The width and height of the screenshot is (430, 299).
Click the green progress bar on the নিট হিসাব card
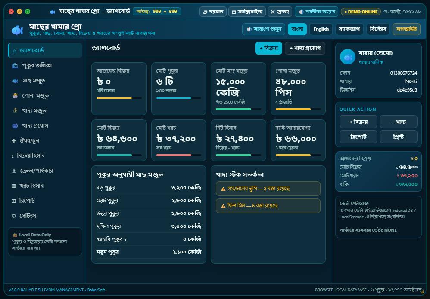[238, 155]
